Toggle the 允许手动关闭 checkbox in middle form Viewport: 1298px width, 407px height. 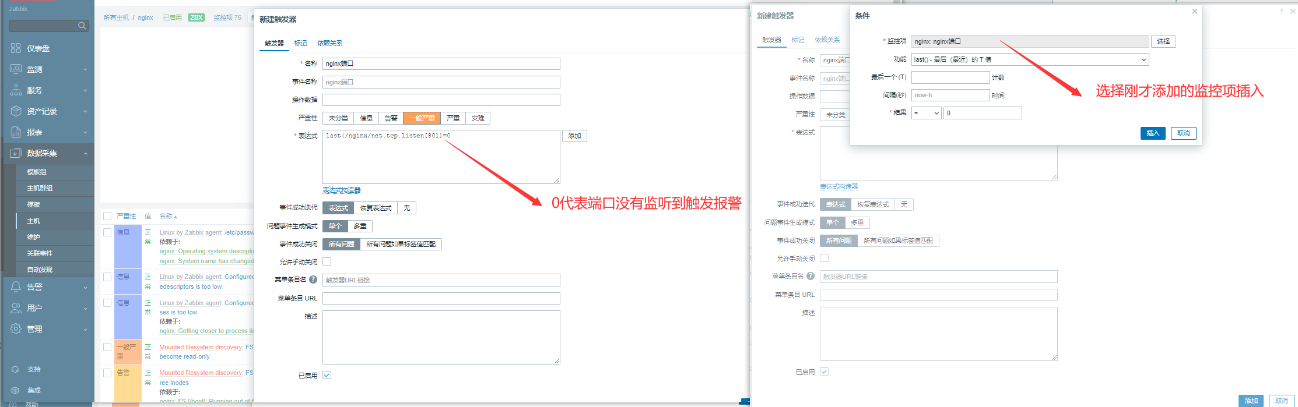pos(327,261)
